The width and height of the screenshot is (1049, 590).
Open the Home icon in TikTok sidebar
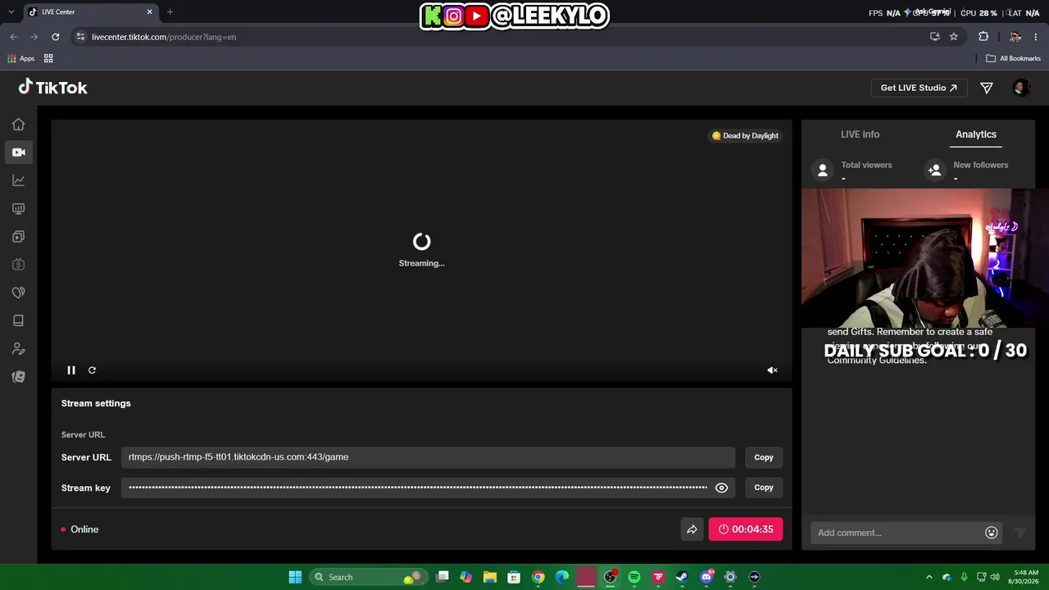(18, 125)
